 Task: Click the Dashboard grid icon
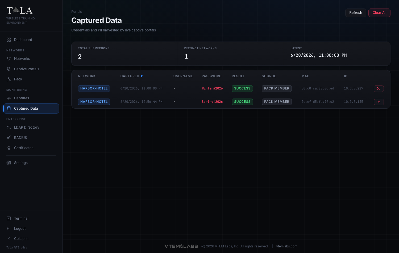[9, 40]
